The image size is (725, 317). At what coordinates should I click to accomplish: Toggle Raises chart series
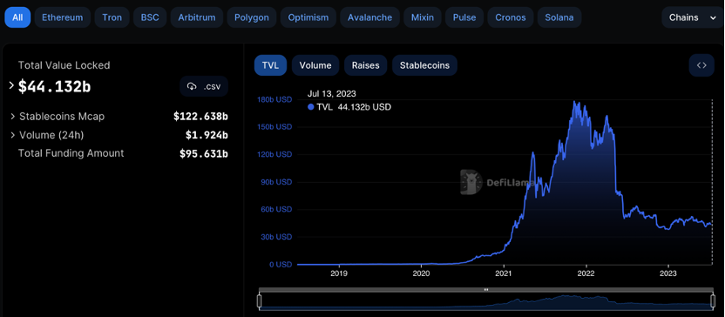[x=365, y=65]
